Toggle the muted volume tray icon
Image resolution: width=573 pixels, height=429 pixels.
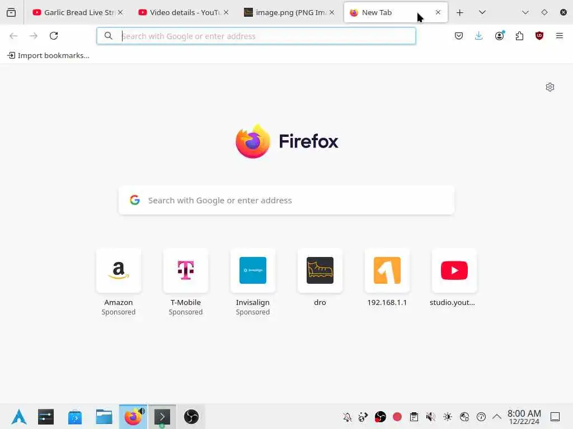click(431, 417)
